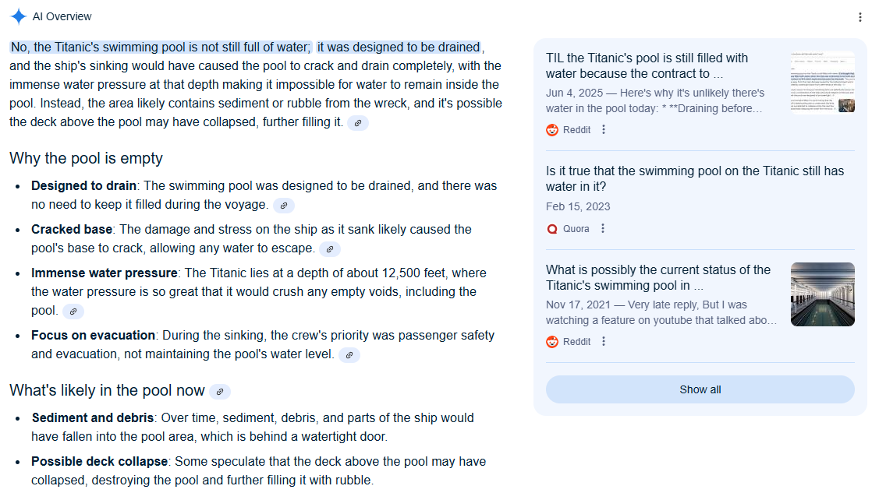Click Reddit logo under the 'current status' result
Viewport: 879px width, 500px height.
pos(552,342)
